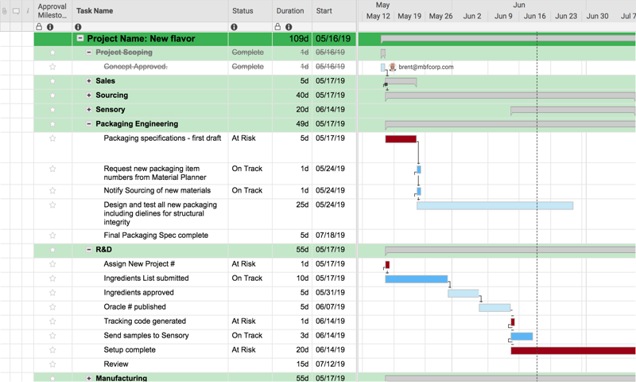Click the brent@mbfcorp.com avatar in Gantt

[392, 68]
